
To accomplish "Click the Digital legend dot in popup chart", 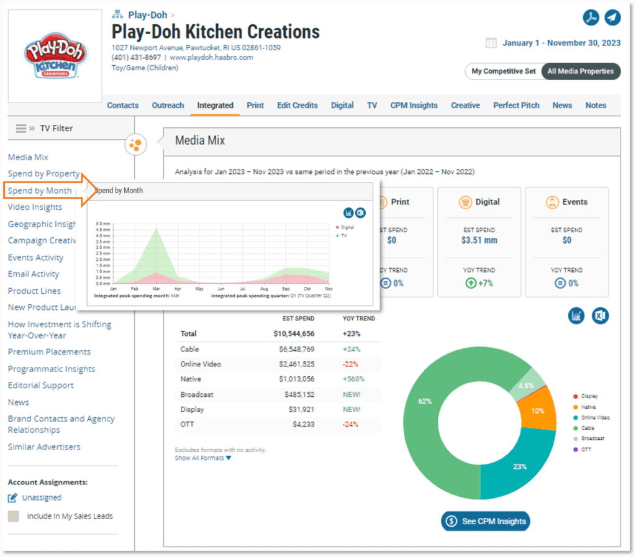I will pyautogui.click(x=337, y=227).
